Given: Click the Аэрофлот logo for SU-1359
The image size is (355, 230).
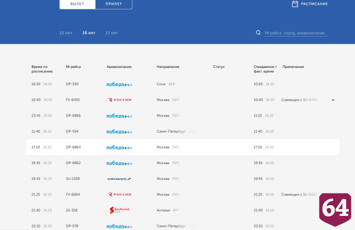Looking at the screenshot, I should point(119,179).
